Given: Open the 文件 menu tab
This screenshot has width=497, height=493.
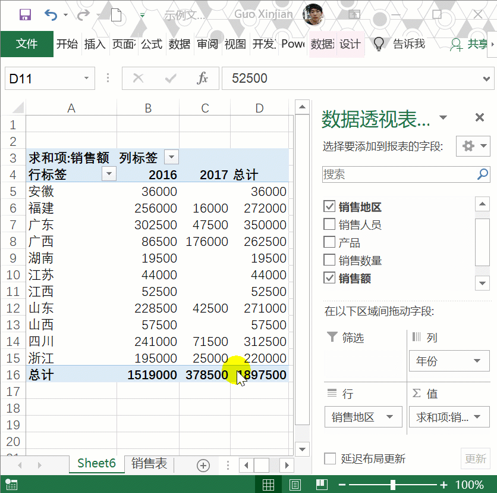Looking at the screenshot, I should pyautogui.click(x=27, y=44).
